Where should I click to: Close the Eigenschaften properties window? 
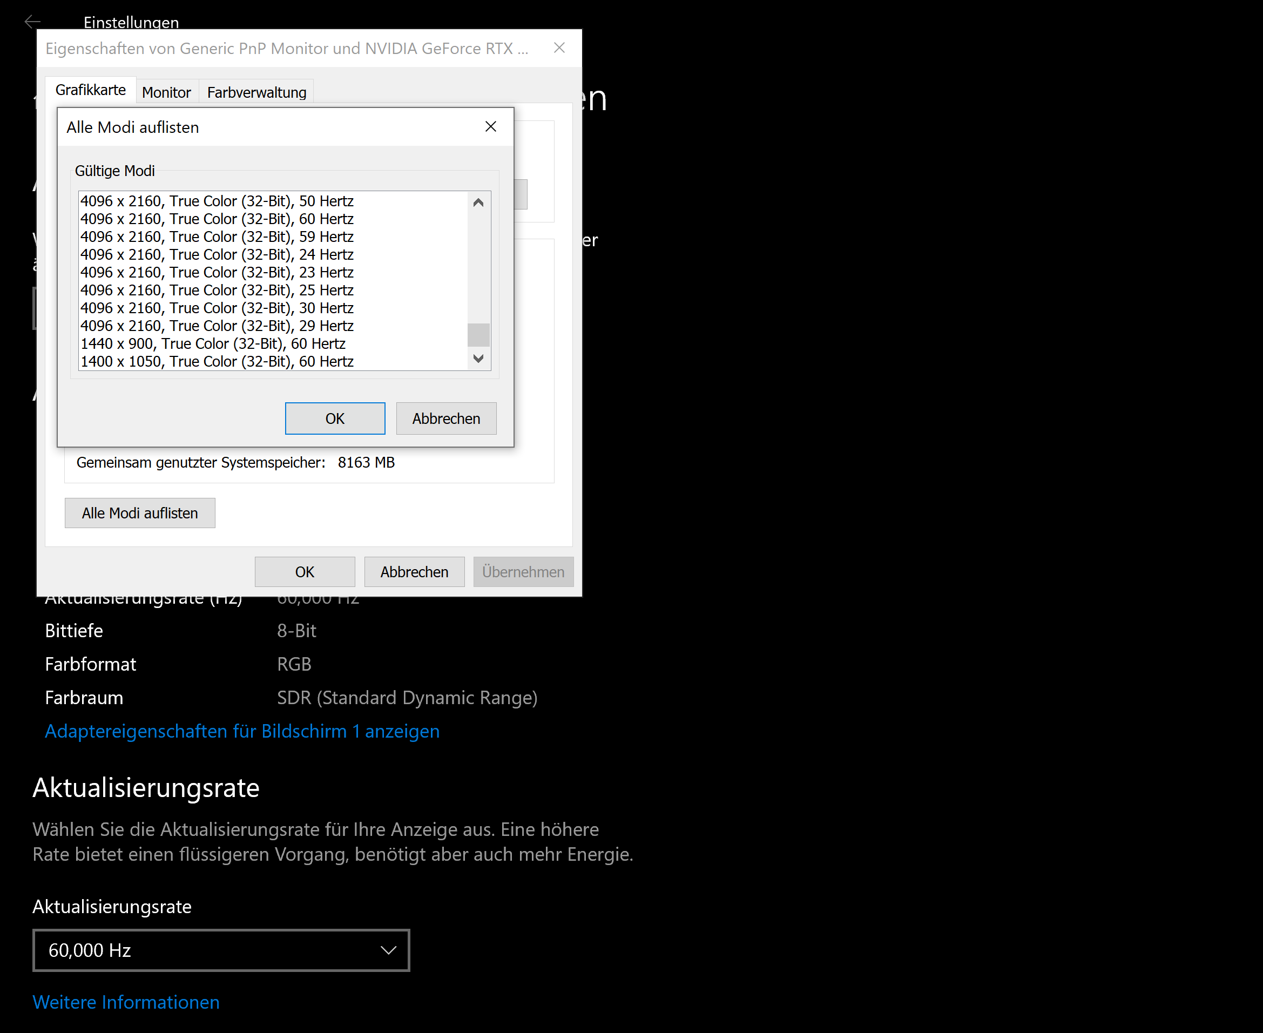tap(559, 48)
